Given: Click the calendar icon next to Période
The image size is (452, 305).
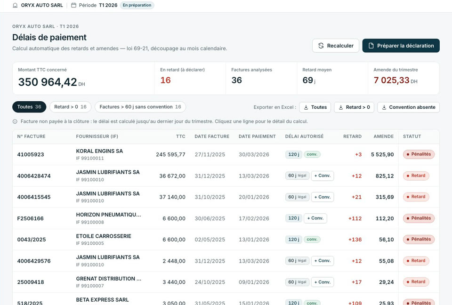Looking at the screenshot, I should 74,5.
